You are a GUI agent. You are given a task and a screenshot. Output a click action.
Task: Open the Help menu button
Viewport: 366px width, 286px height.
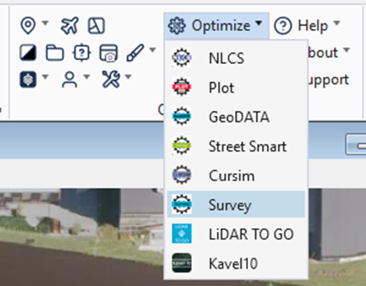click(307, 26)
